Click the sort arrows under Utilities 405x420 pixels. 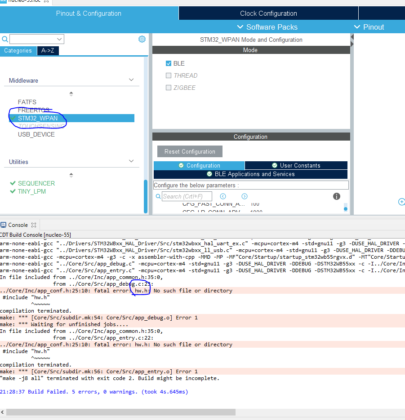tap(71, 175)
